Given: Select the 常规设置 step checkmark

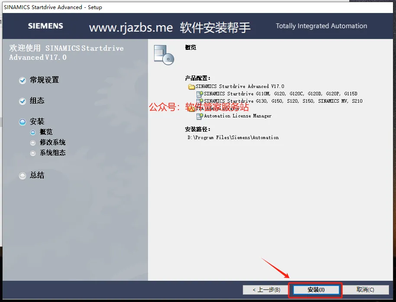Looking at the screenshot, I should (x=23, y=81).
